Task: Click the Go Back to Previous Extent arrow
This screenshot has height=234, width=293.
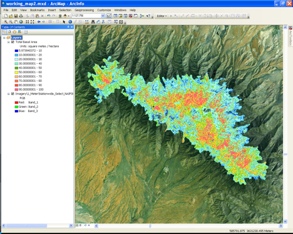Action: (39, 22)
